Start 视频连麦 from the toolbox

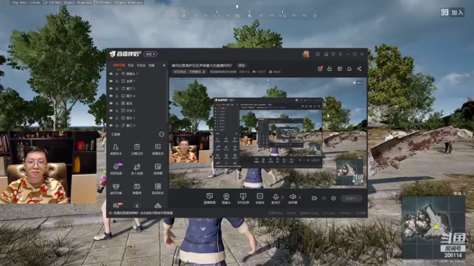click(x=116, y=169)
